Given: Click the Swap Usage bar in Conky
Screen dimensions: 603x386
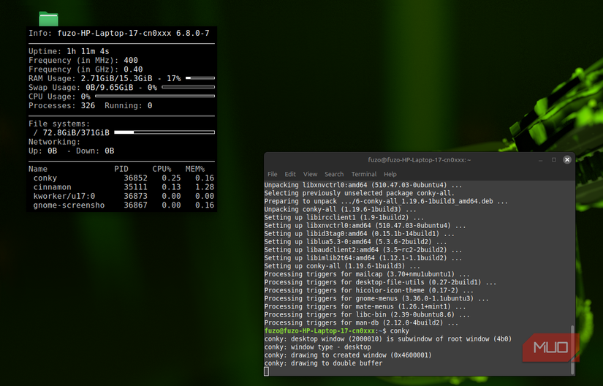Looking at the screenshot, I should 188,87.
